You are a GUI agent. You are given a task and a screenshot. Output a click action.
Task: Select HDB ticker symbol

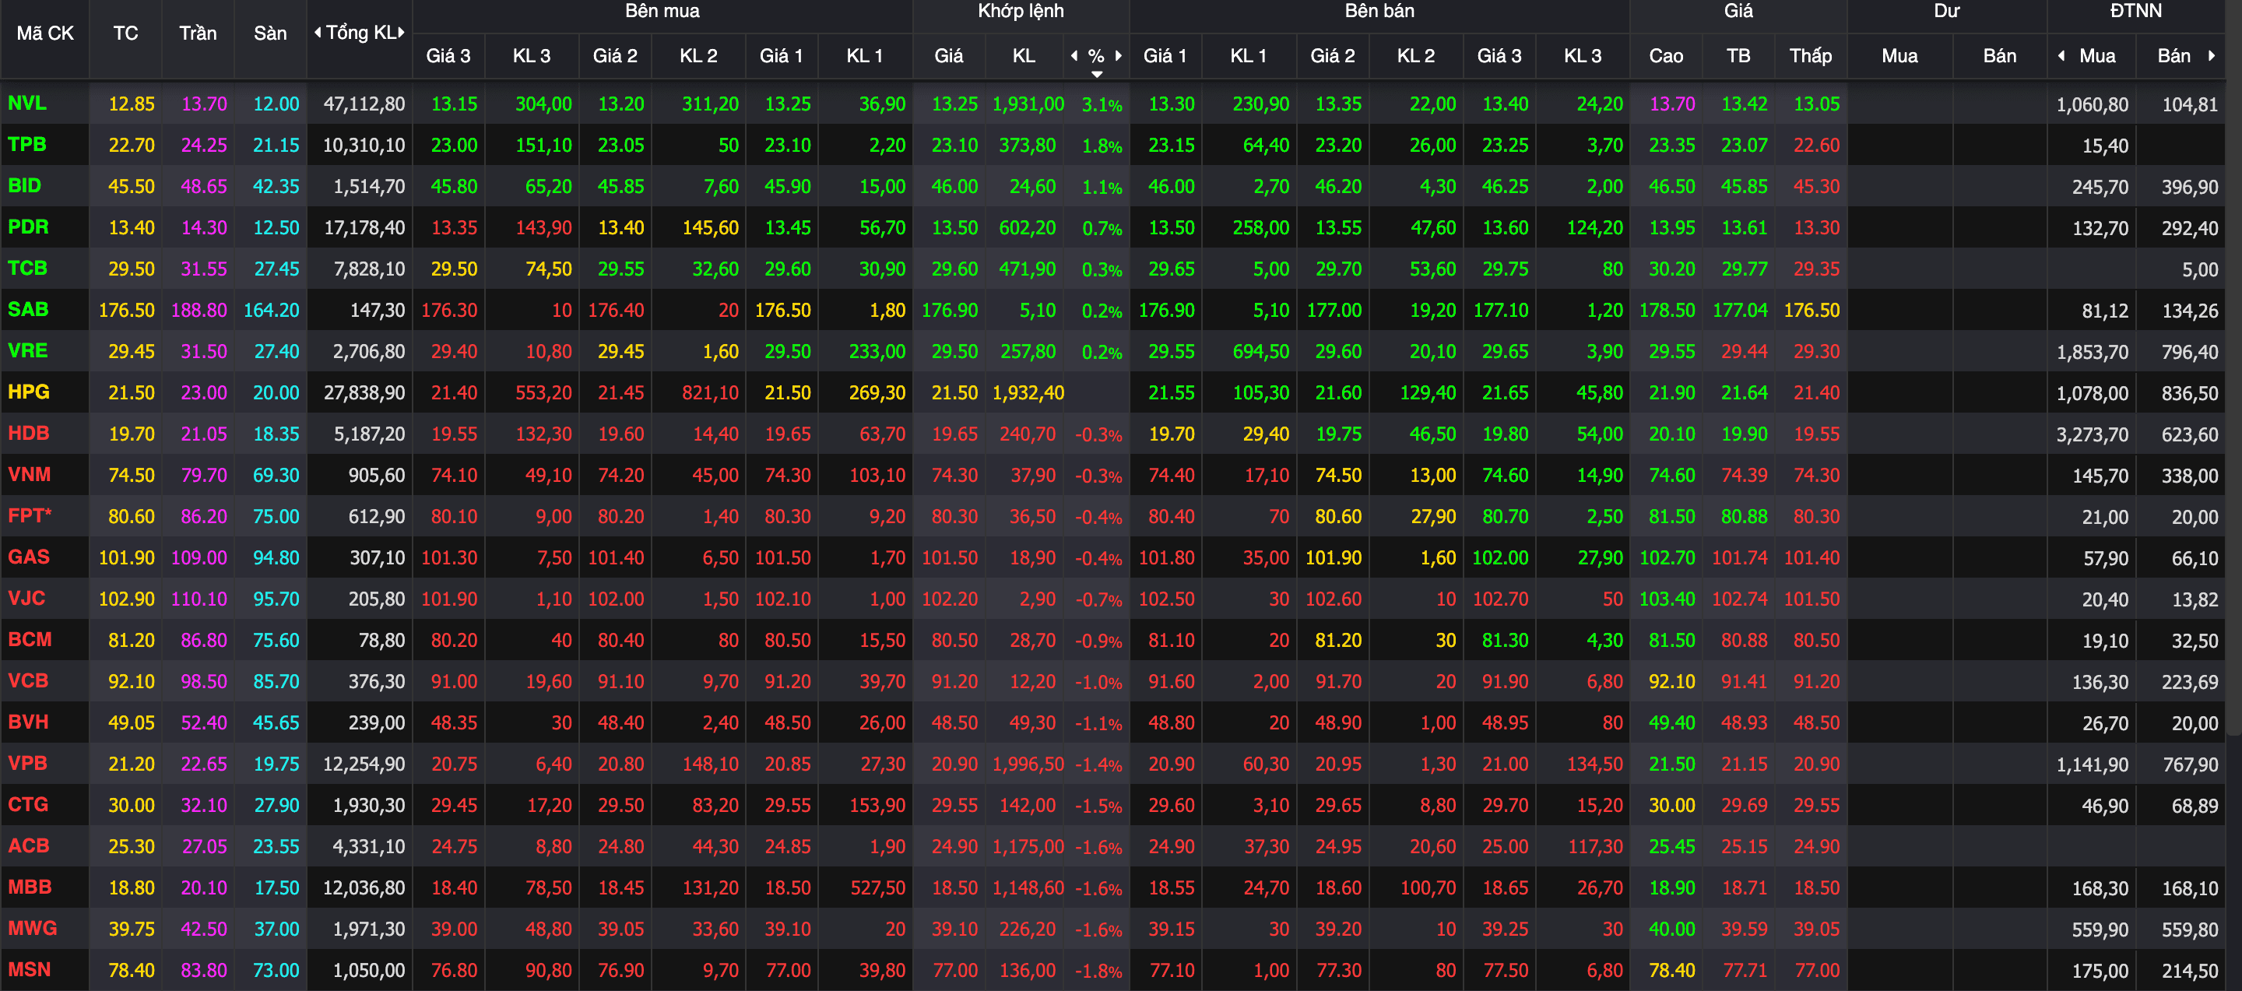pyautogui.click(x=28, y=434)
